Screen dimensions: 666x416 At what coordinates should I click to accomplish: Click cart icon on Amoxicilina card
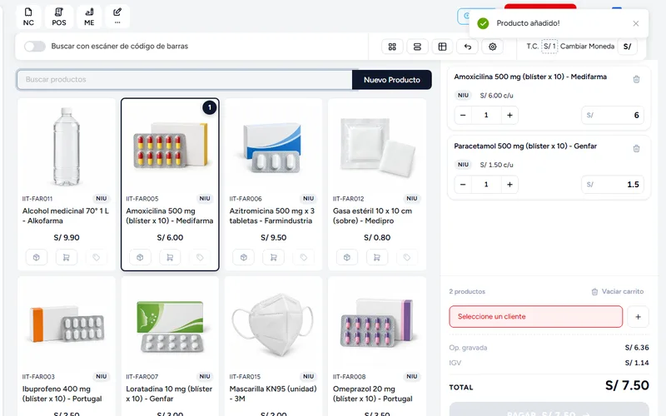[170, 257]
